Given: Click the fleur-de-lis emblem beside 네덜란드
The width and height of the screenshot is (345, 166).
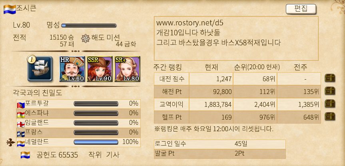Looking at the screenshot, I should (x=10, y=142).
